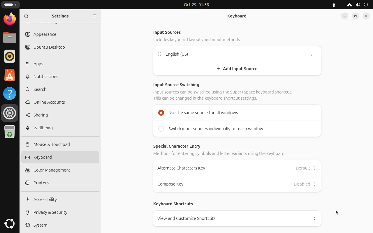
Task: Click the Notifications bell icon
Action: click(28, 77)
